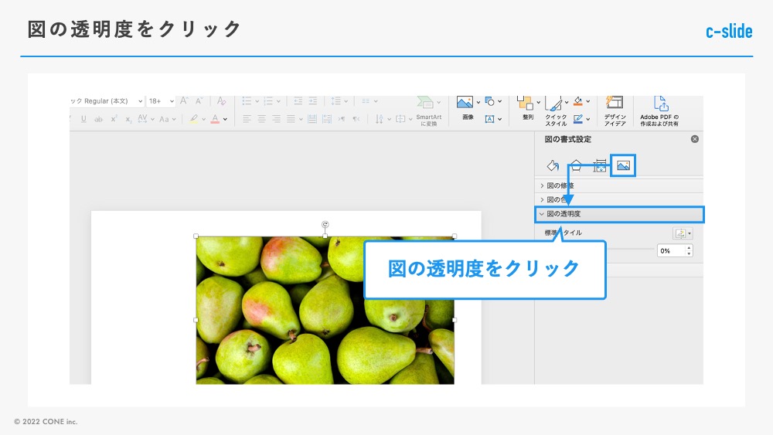Open デザインアイデア design ideas

tap(615, 111)
